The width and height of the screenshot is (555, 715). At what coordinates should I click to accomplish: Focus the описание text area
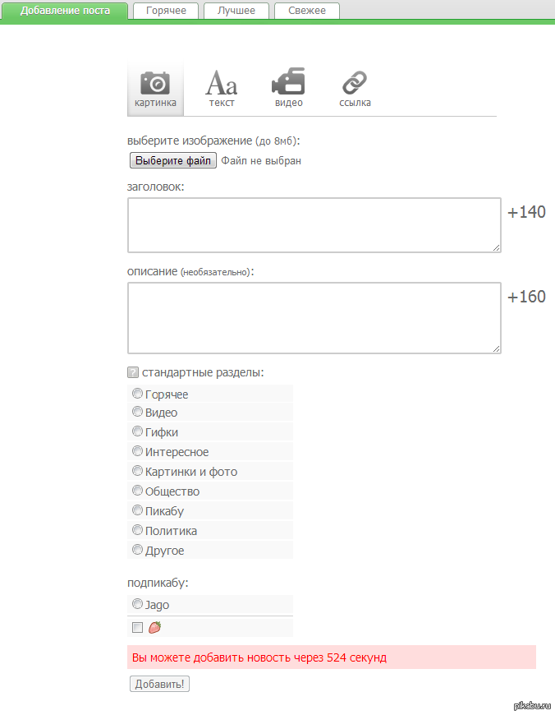(x=314, y=317)
